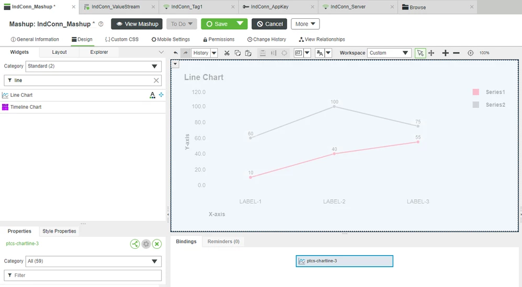
Task: Select ptcs-chartline-3 in Bindings panel
Action: [345, 261]
